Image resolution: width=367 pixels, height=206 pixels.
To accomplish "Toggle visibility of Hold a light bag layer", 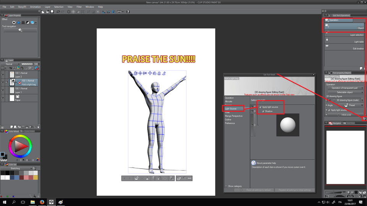I will click(3, 82).
